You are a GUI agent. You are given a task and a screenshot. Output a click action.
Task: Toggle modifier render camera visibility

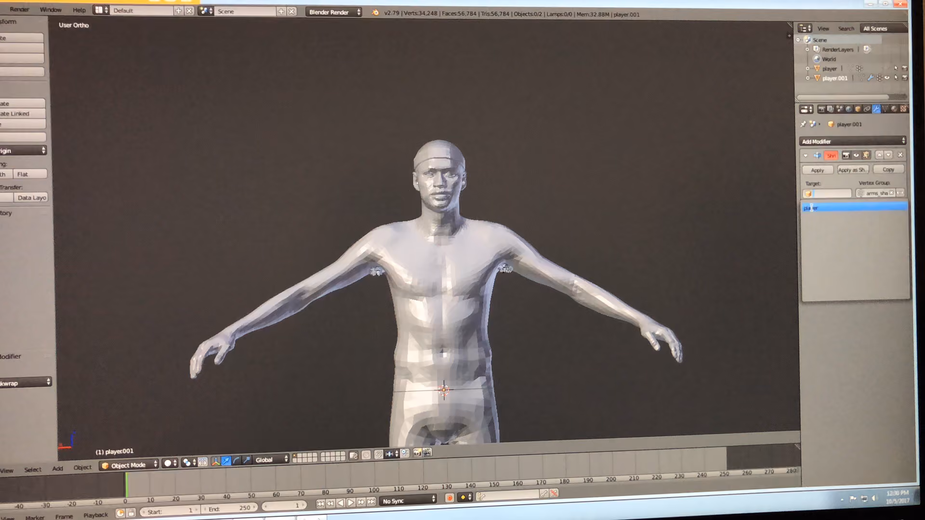click(x=846, y=155)
